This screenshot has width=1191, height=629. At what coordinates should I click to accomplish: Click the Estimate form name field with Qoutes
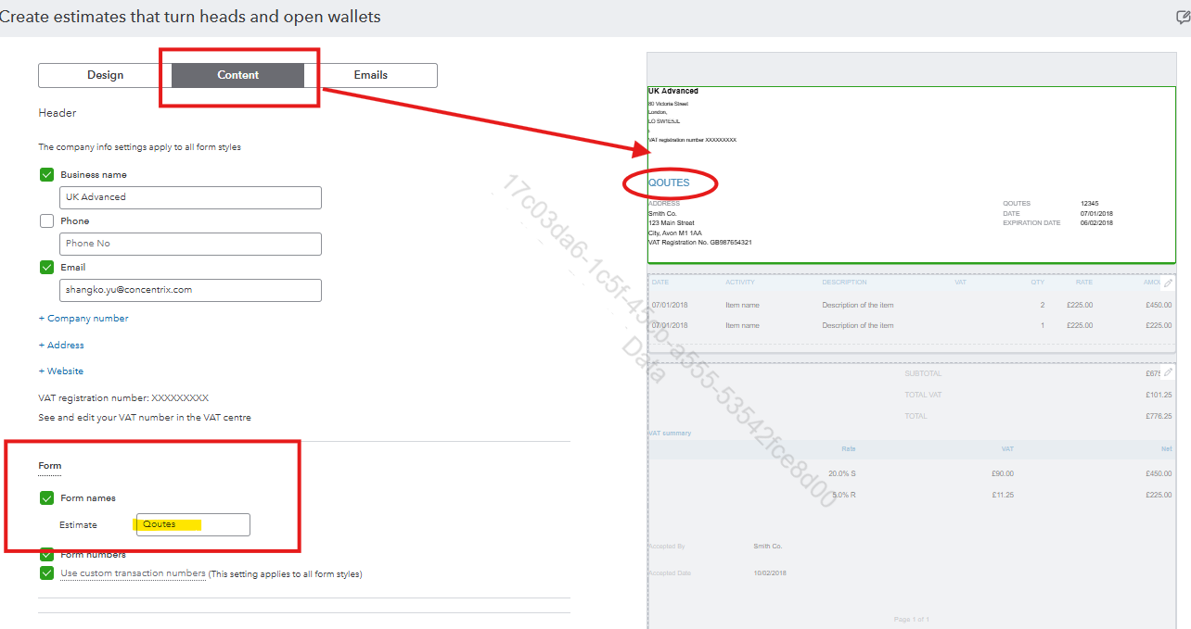tap(193, 524)
